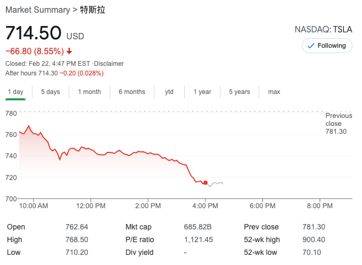Open the Disclaimer link
The height and width of the screenshot is (265, 362).
109,64
